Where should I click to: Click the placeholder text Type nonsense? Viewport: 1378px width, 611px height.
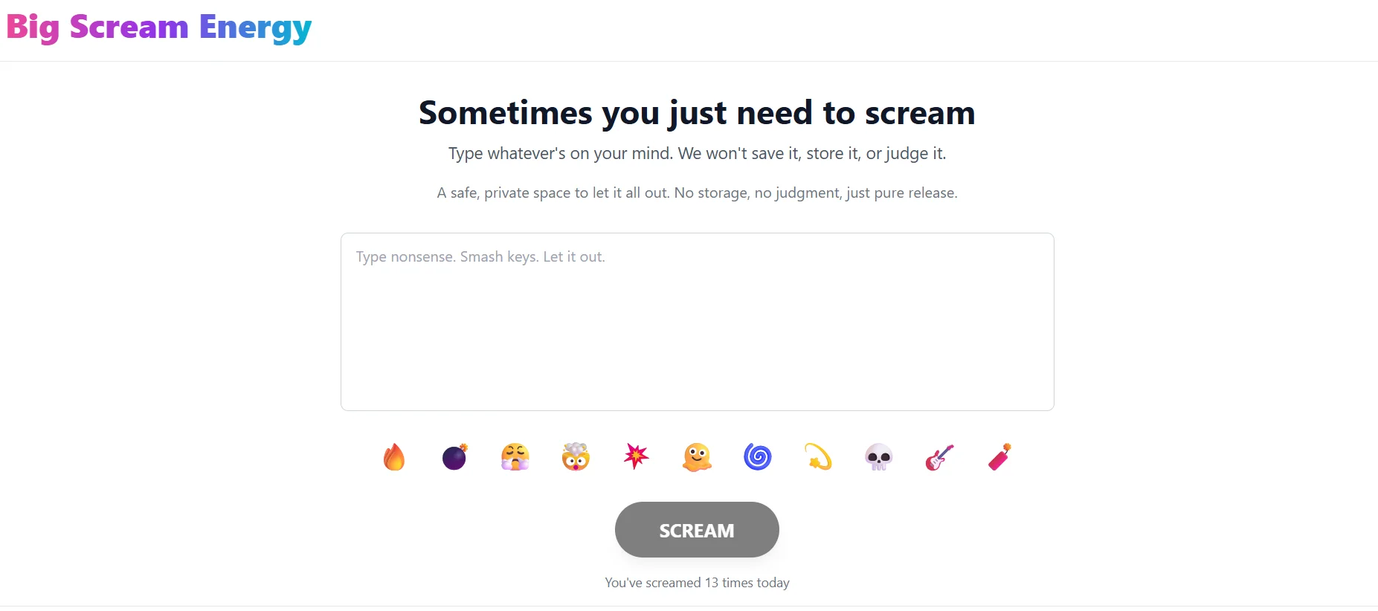pyautogui.click(x=480, y=256)
